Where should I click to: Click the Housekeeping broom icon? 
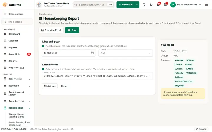[x=5, y=108]
